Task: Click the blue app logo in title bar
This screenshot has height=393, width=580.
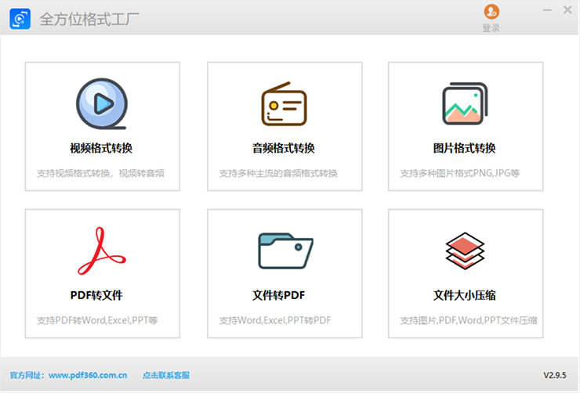Action: click(x=20, y=19)
